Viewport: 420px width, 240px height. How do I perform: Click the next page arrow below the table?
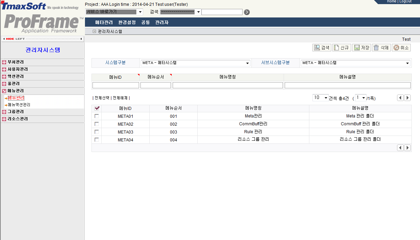pyautogui.click(x=407, y=148)
